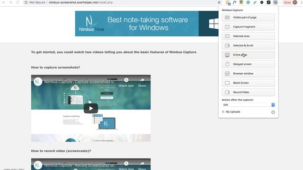
Task: Select Visible part of page capture
Action: (x=248, y=17)
